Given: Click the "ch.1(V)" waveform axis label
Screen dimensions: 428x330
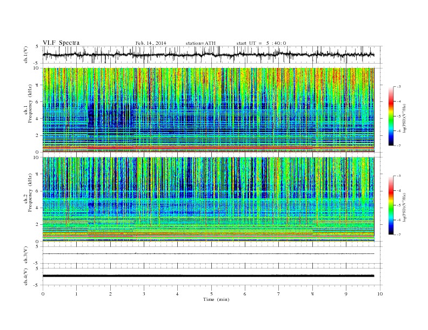Looking at the screenshot, I should [26, 54].
